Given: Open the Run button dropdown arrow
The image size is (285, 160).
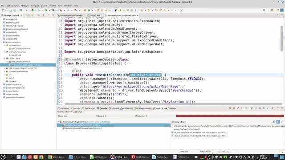Looking at the screenshot, I should (x=49, y=10).
